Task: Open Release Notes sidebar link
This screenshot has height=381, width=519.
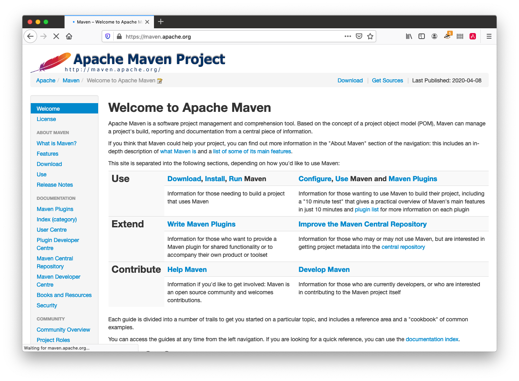Action: pyautogui.click(x=55, y=185)
